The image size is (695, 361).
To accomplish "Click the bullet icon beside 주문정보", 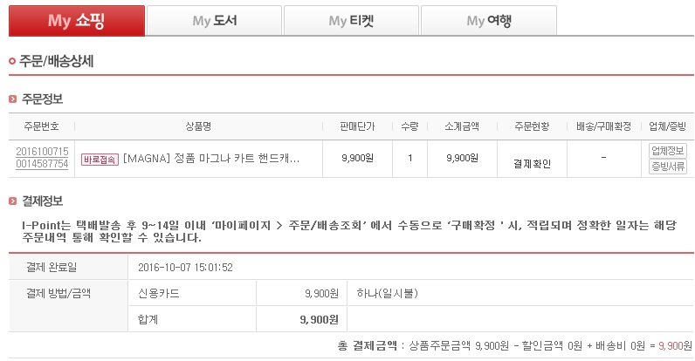I will (11, 99).
